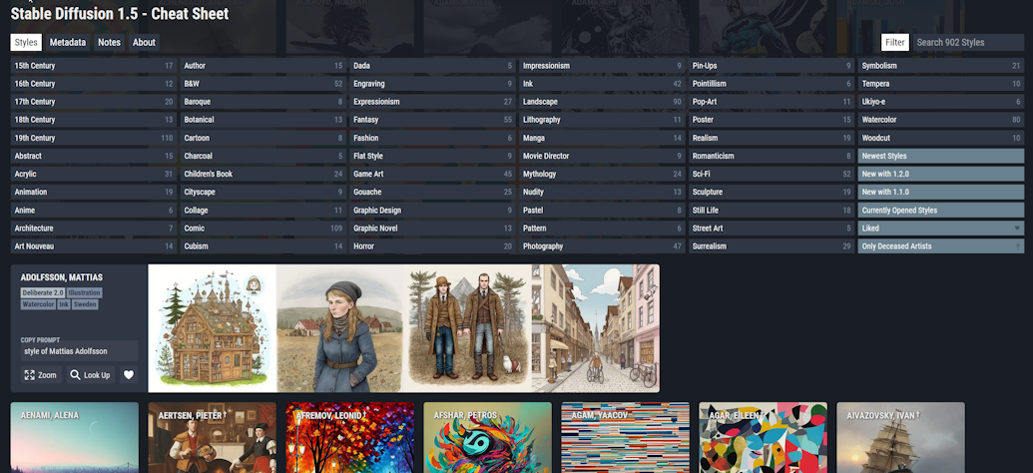Screen dimensions: 1033x473
Task: Click the Zoom button with the expand icon
Action: pos(41,375)
